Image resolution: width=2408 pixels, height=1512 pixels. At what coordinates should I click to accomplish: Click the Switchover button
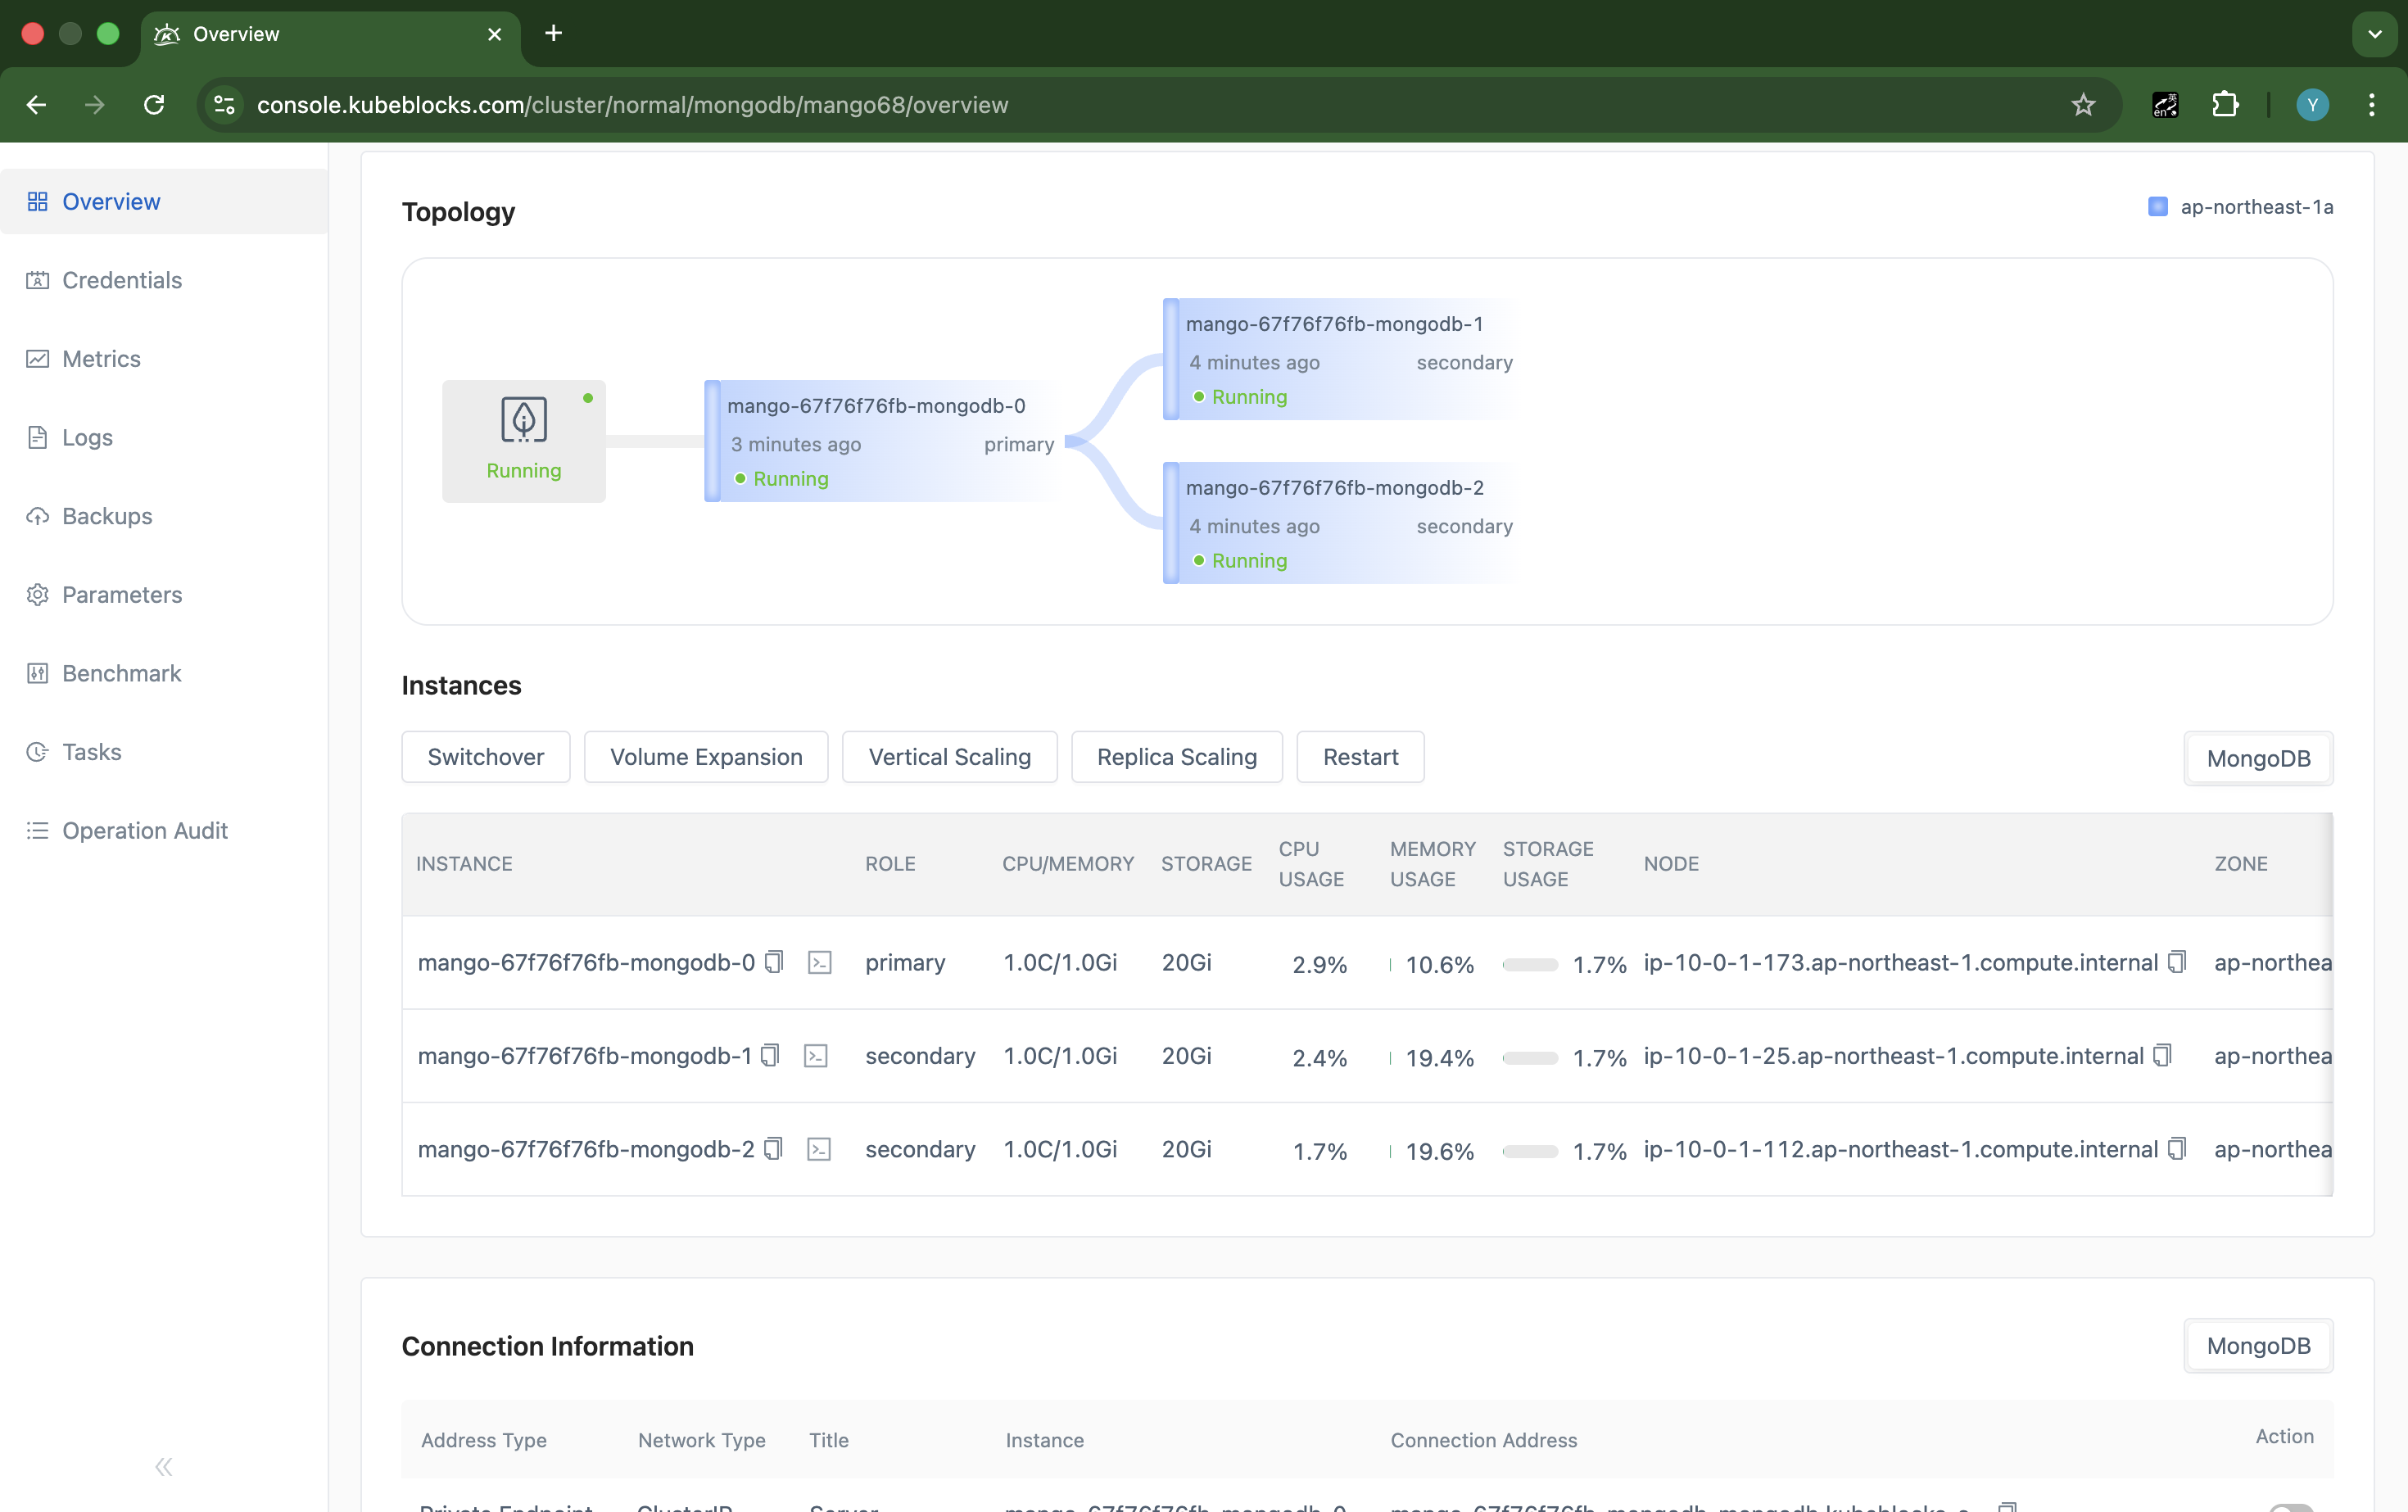pos(485,757)
